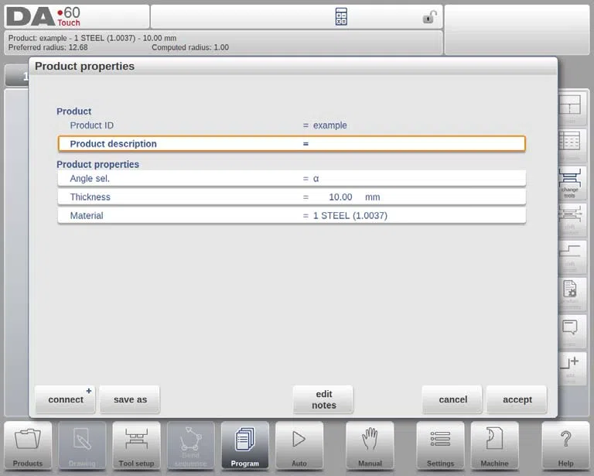
Task: Click the 'Preferred radius: 12.68' text
Action: 48,48
